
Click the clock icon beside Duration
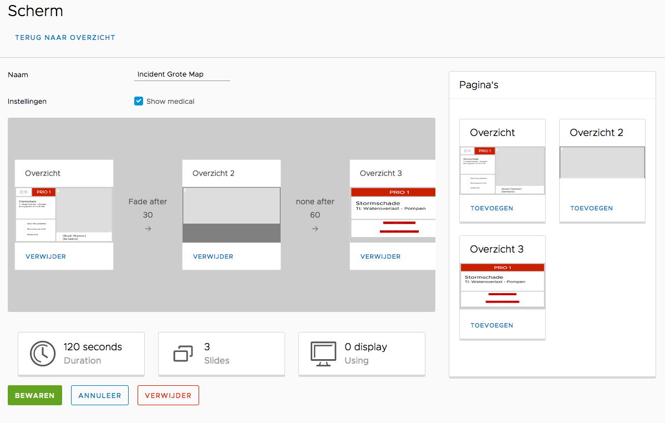pos(43,354)
